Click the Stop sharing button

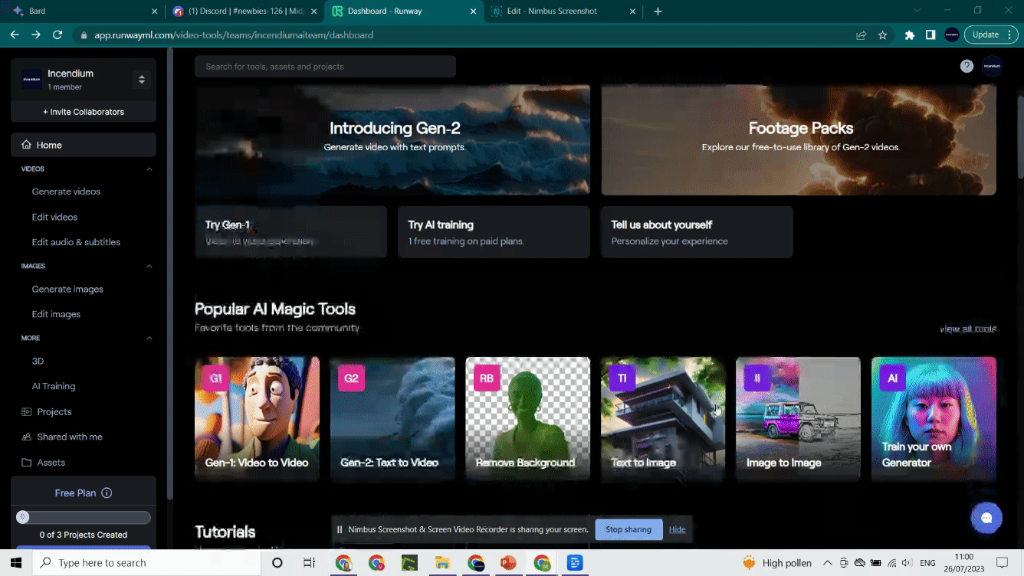629,529
